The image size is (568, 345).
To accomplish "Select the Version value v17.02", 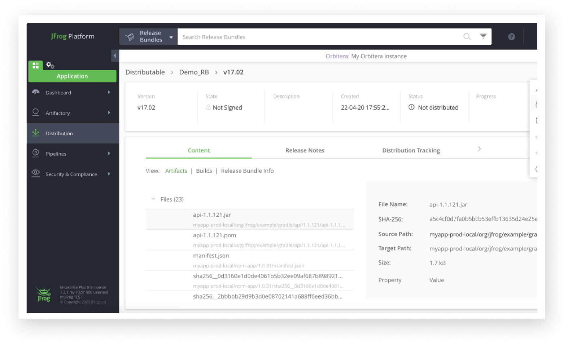I will (x=146, y=107).
